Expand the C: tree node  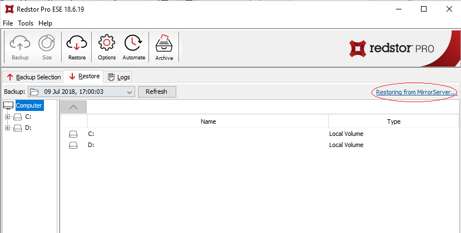[7, 117]
